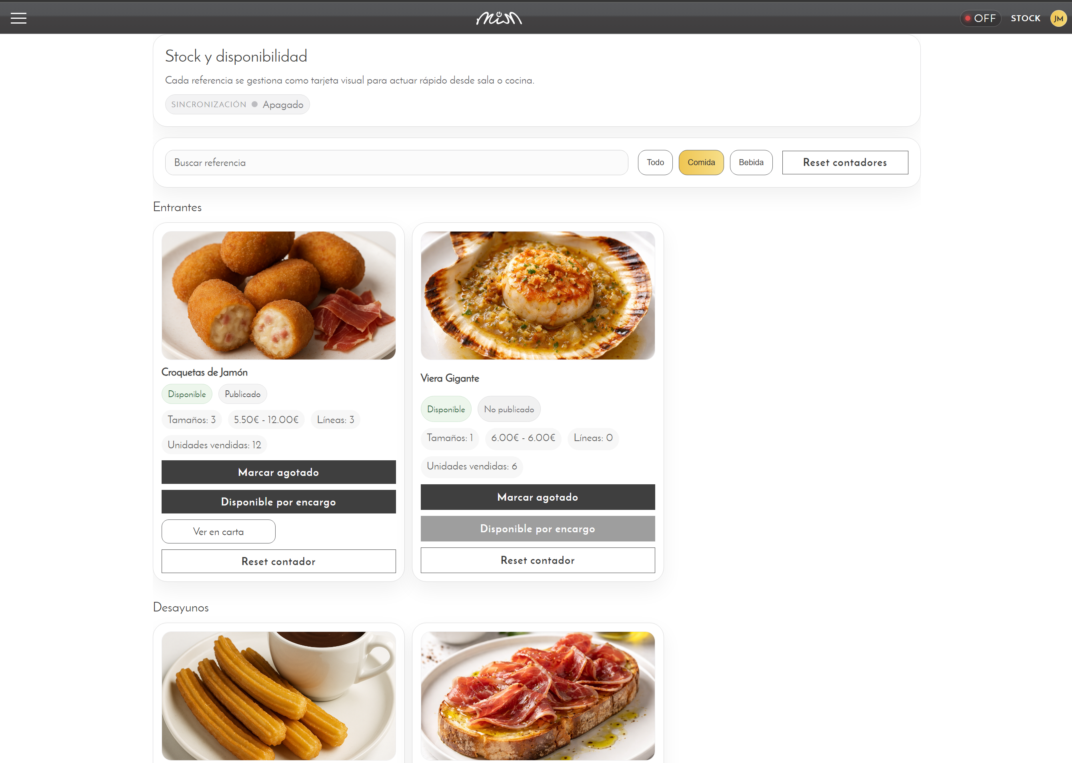Open the Viera Gigante photo
This screenshot has height=763, width=1072.
click(x=538, y=296)
